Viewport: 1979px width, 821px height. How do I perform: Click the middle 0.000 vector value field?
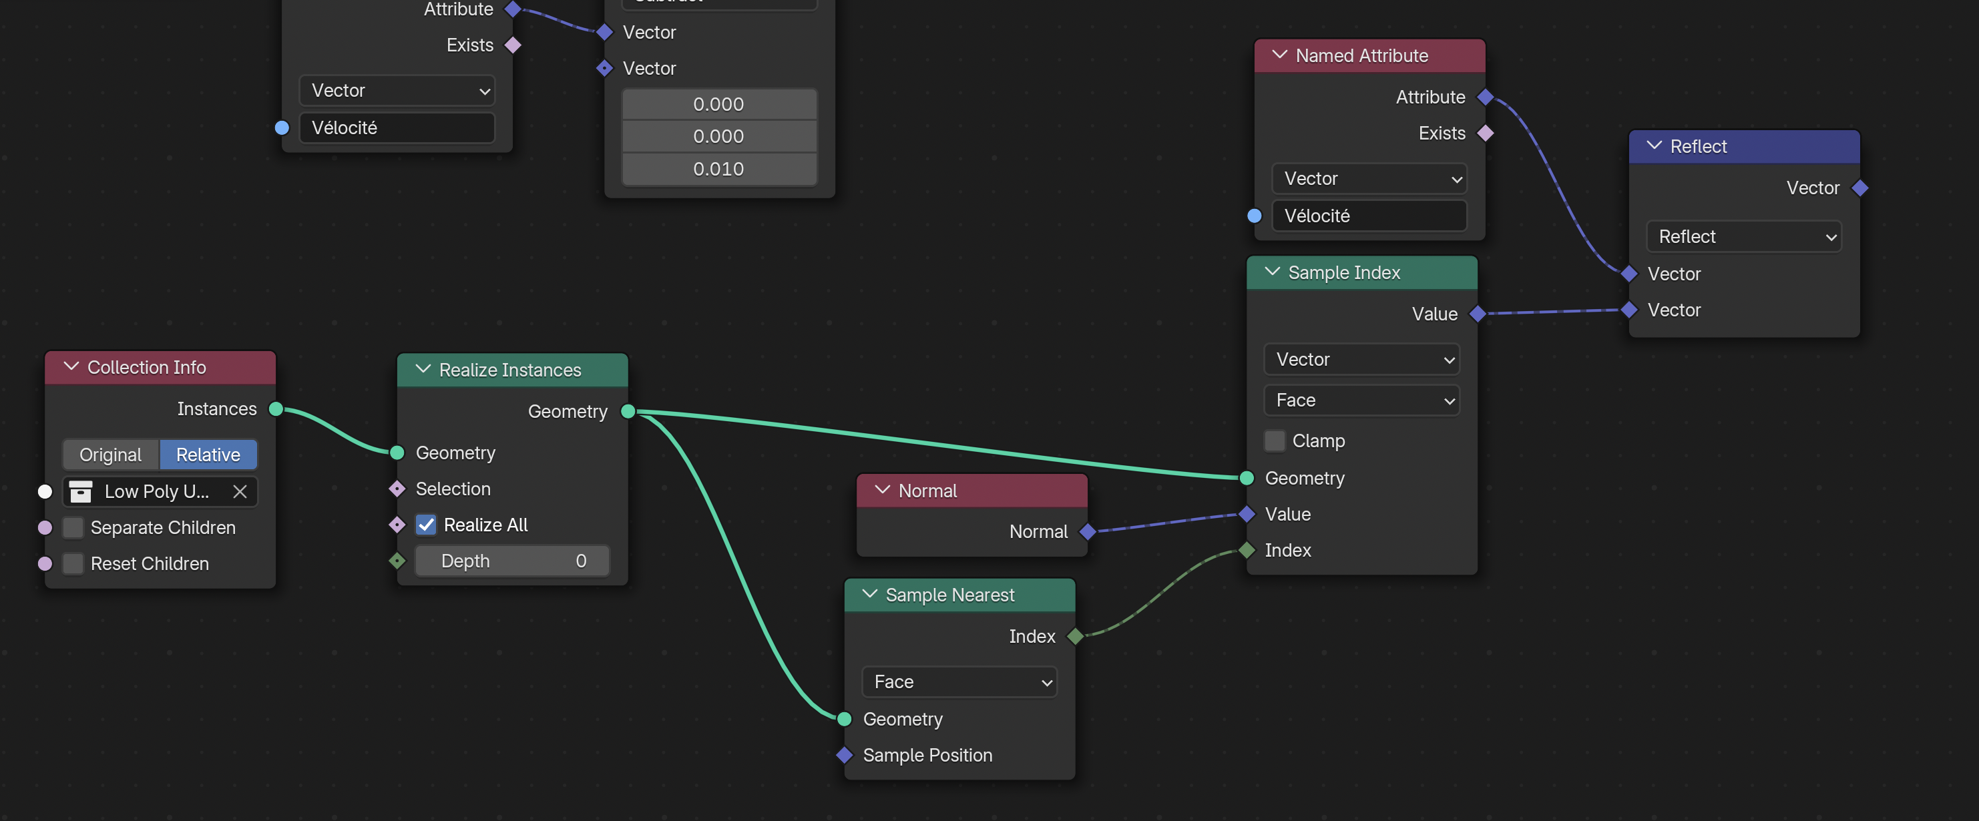[719, 137]
